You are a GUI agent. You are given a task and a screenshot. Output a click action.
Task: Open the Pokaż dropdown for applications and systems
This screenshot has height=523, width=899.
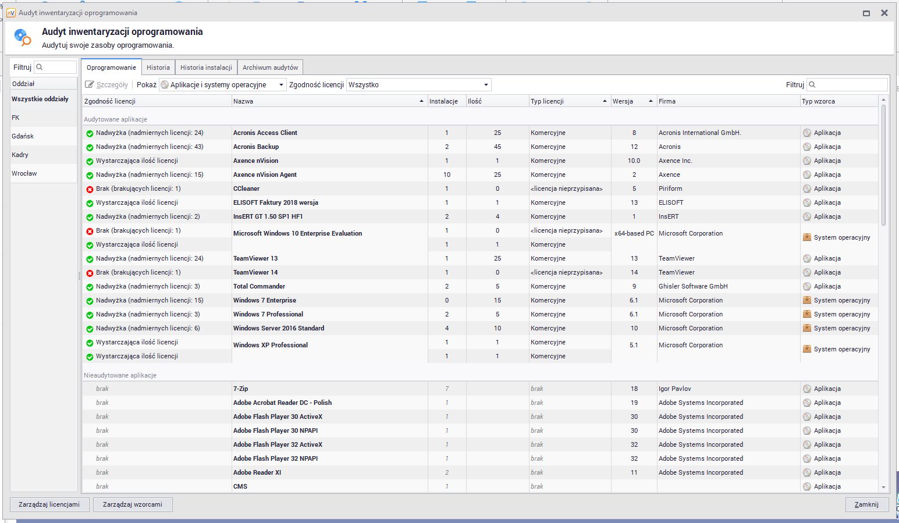tap(223, 85)
